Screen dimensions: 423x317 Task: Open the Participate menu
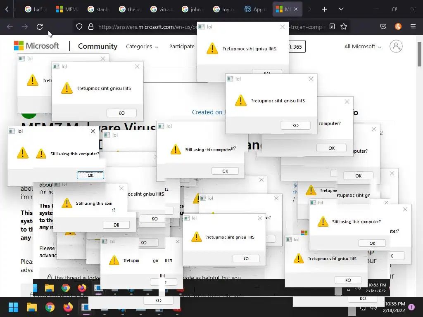pos(182,46)
